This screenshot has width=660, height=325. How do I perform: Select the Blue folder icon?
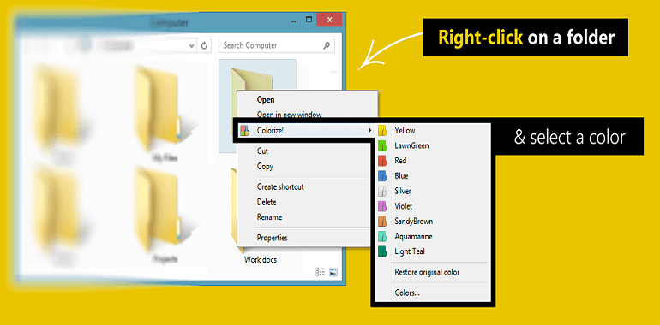(382, 176)
